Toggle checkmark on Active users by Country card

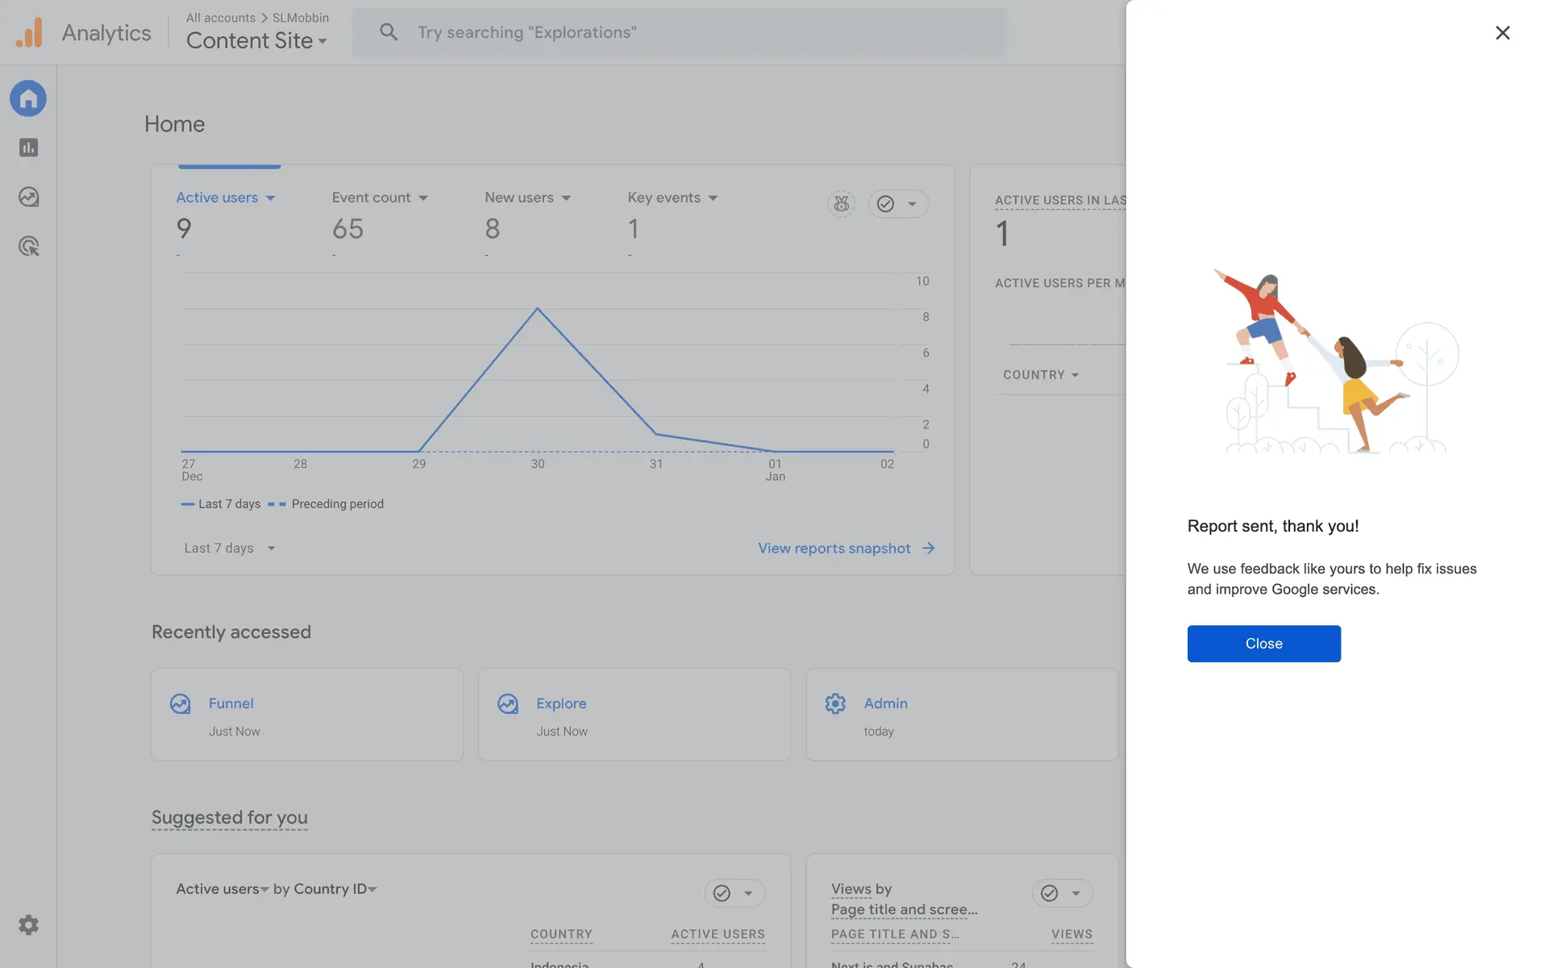722,893
